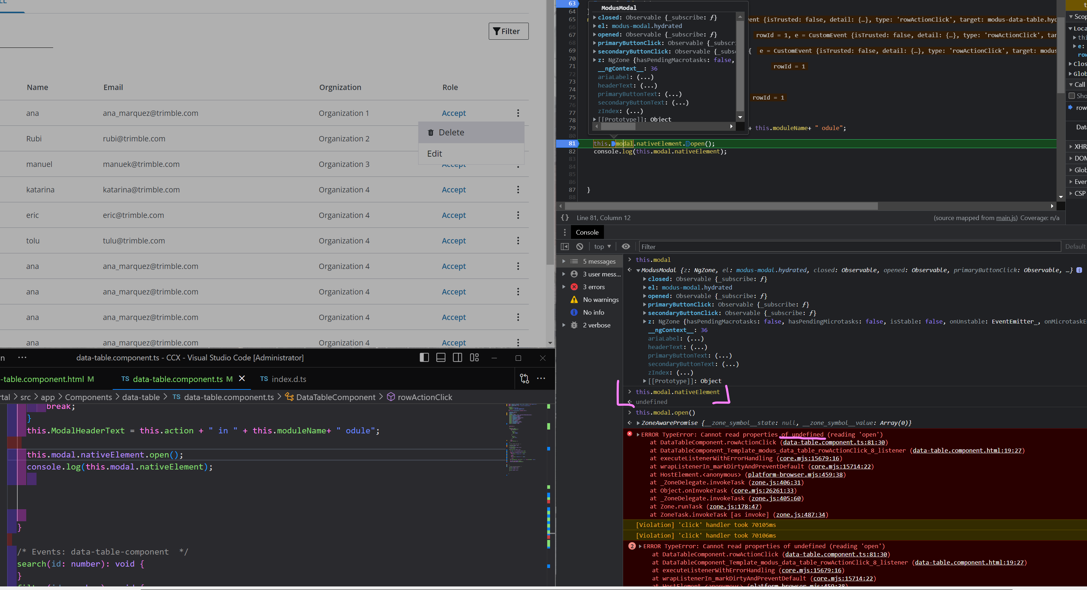
Task: Open row actions kebab menu for Rubi
Action: coord(518,139)
